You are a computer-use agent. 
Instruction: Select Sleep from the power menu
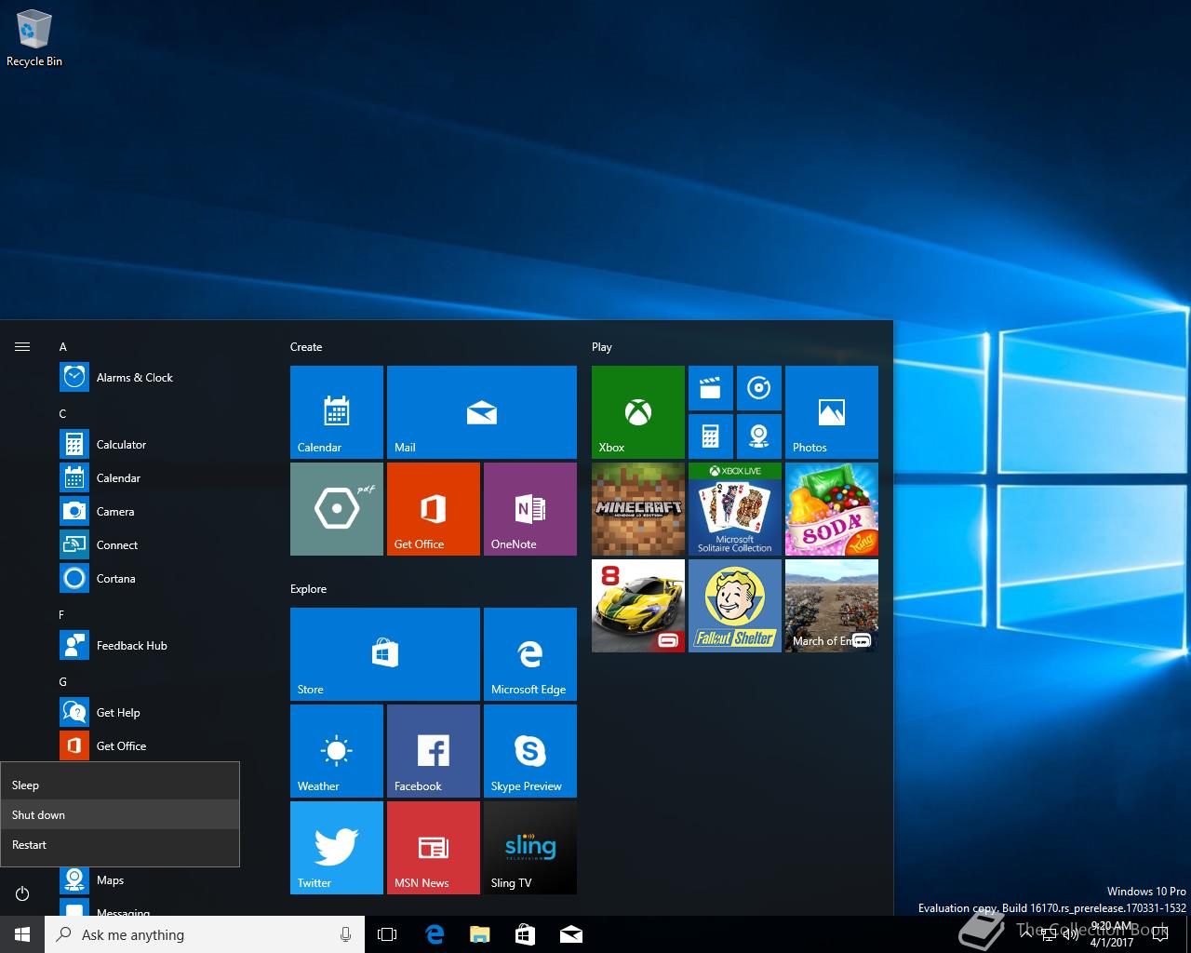[x=120, y=785]
